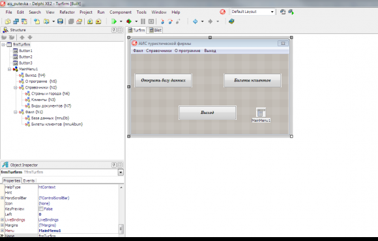Select Button2 in the Structure tree

pyautogui.click(x=25, y=57)
